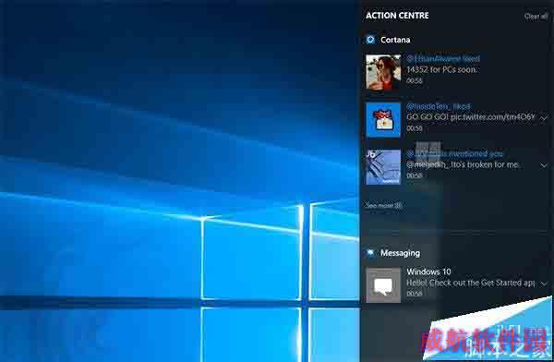This screenshot has width=554, height=362.
Task: Open the first liked notification heading
Action: point(443,58)
